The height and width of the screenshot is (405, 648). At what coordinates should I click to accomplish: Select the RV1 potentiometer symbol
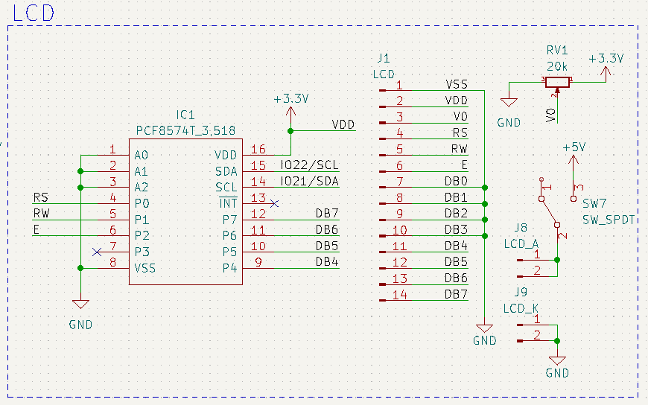[x=556, y=82]
